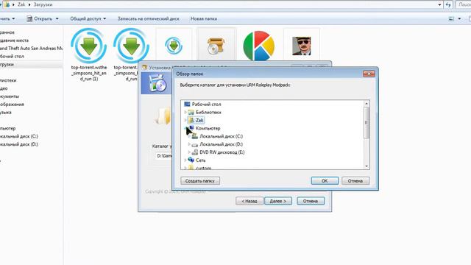The width and height of the screenshot is (471, 265).
Task: Select DVD RW дисковод (E:) in the tree
Action: coord(222,152)
